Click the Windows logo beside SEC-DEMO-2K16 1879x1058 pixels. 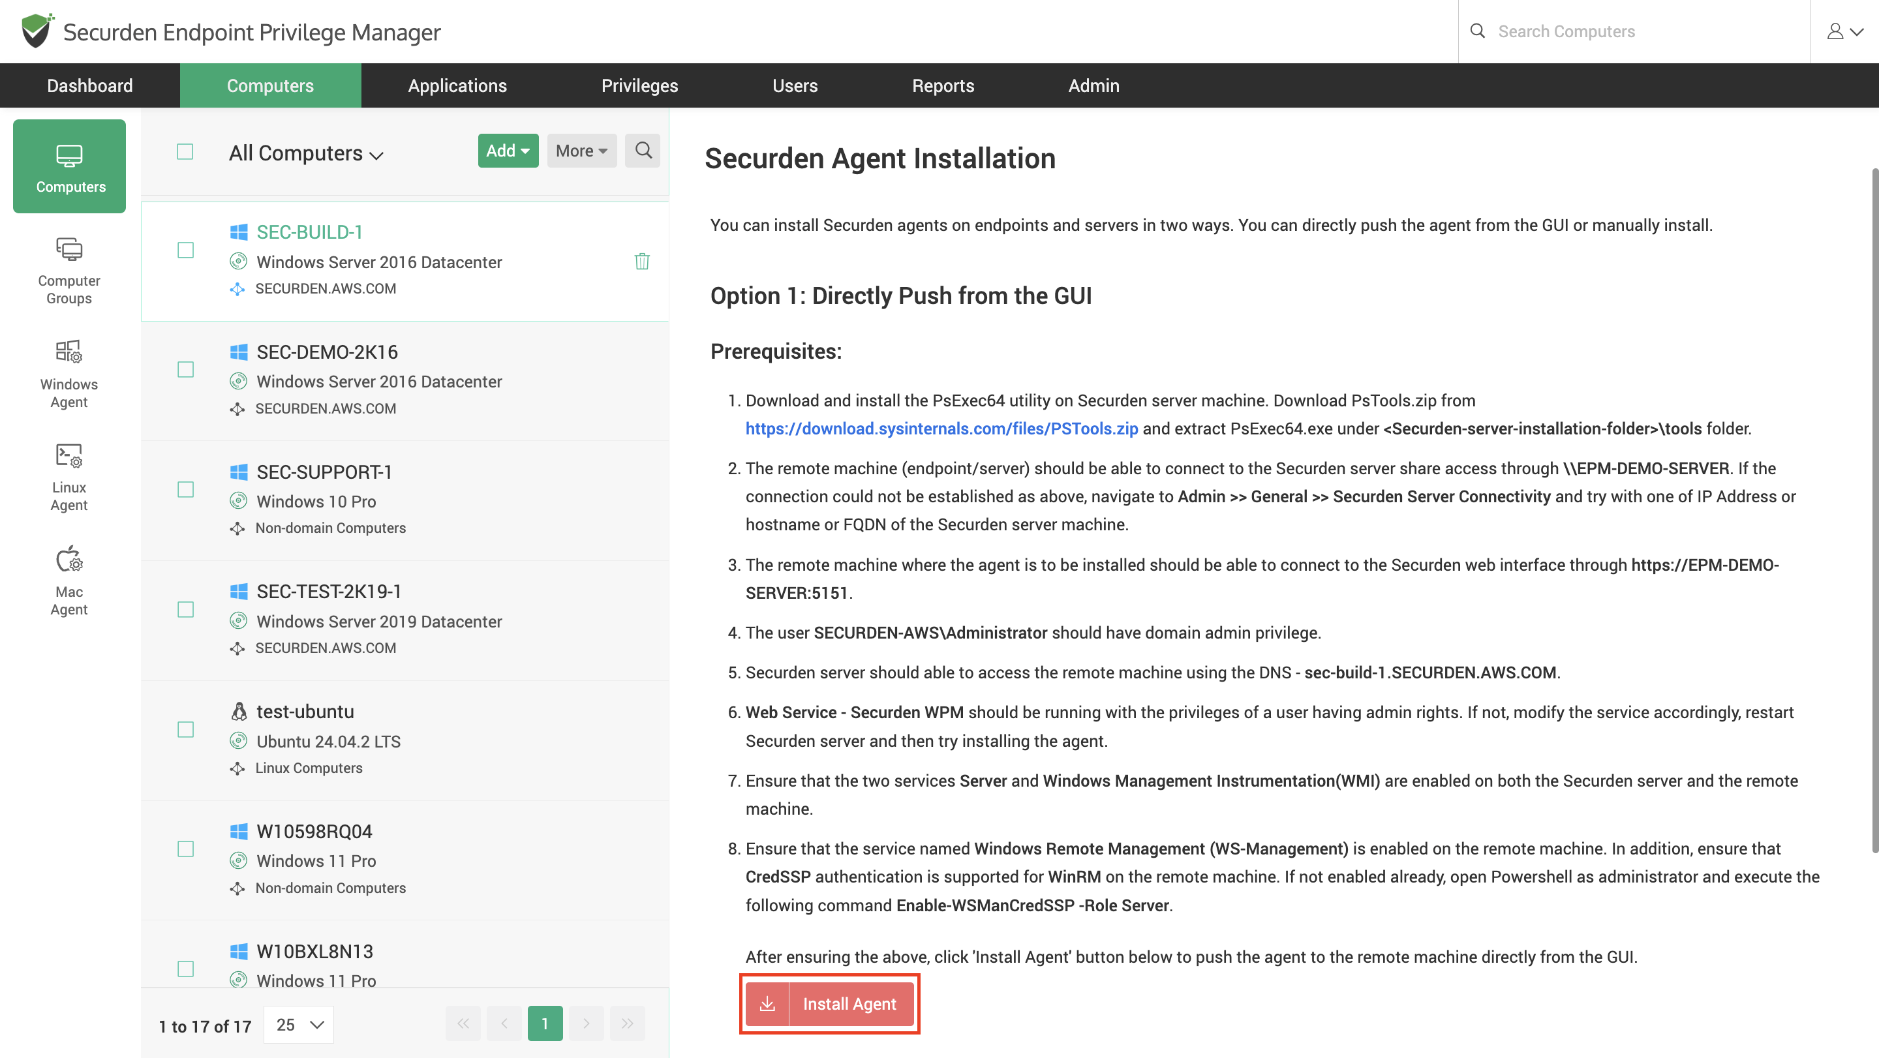point(239,352)
